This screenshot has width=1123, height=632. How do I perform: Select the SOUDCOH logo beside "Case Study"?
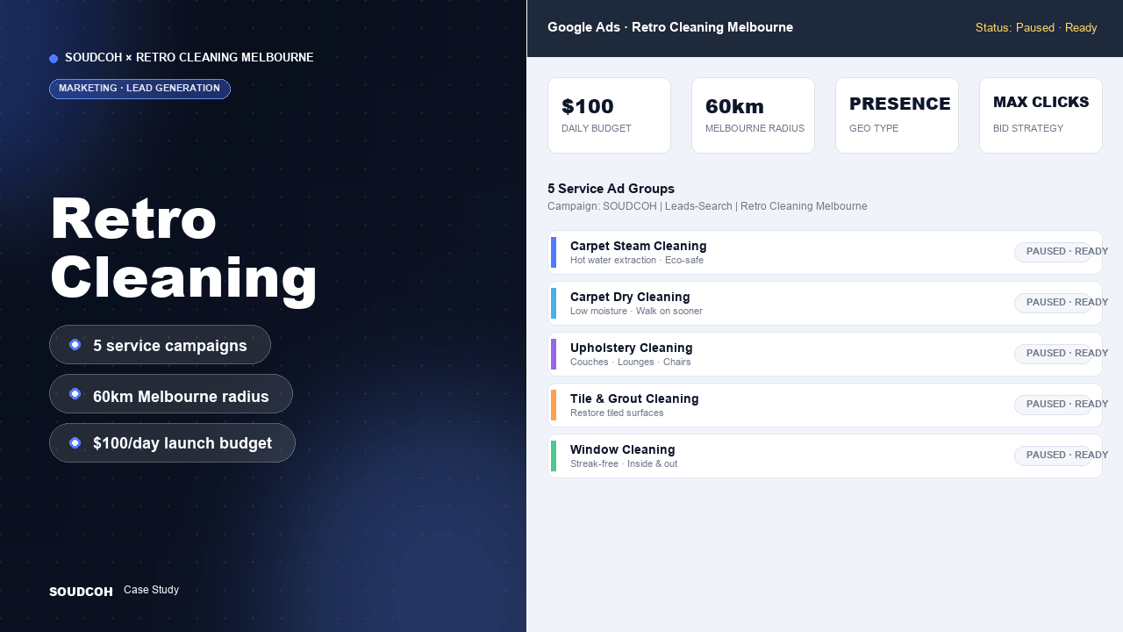(x=81, y=592)
